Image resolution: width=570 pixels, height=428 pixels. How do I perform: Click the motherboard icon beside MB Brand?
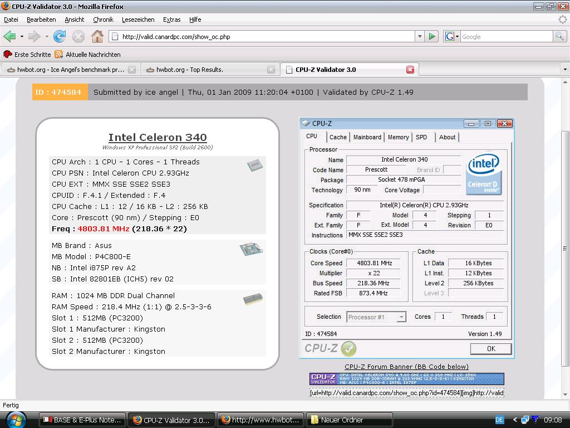coord(251,249)
